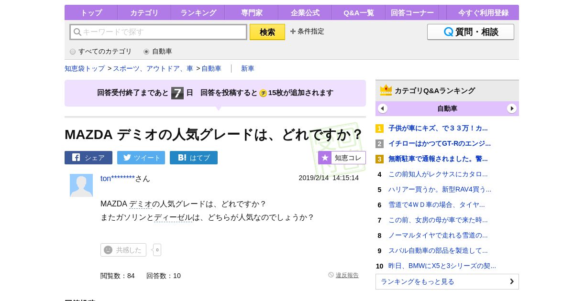574x301 pixels.
Task: Open ranking 1 子供が車にキズ question
Action: [438, 128]
